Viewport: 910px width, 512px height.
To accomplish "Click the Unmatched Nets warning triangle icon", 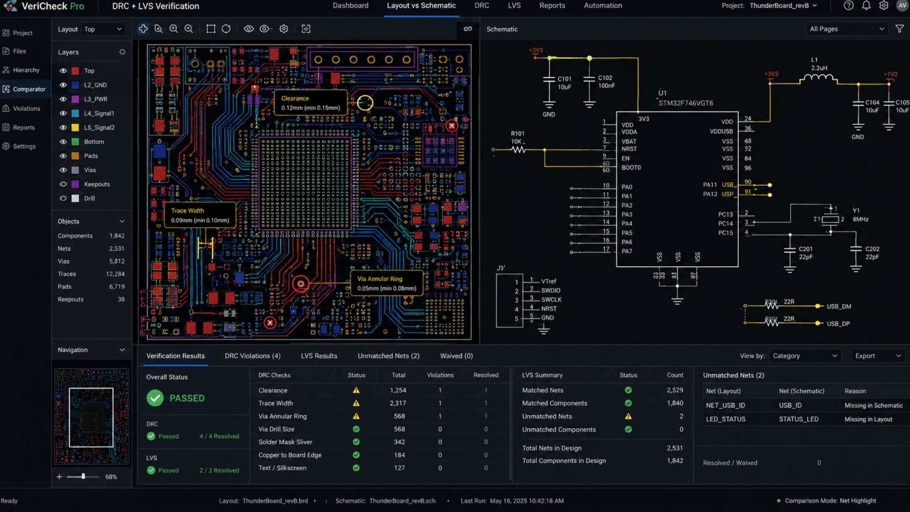I will point(628,416).
